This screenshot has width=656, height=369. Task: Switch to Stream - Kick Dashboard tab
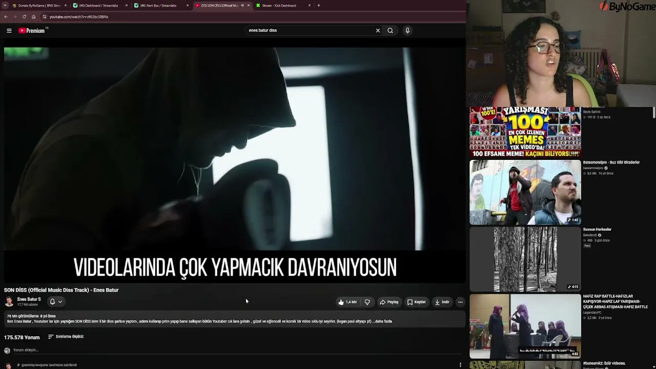click(x=283, y=6)
